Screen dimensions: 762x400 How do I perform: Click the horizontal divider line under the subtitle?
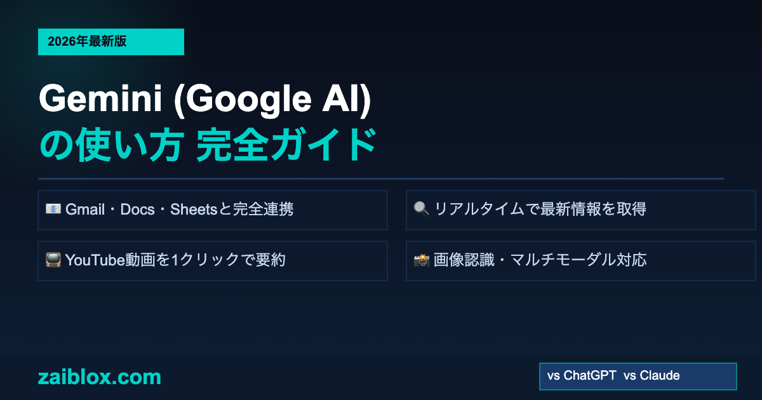tap(381, 178)
